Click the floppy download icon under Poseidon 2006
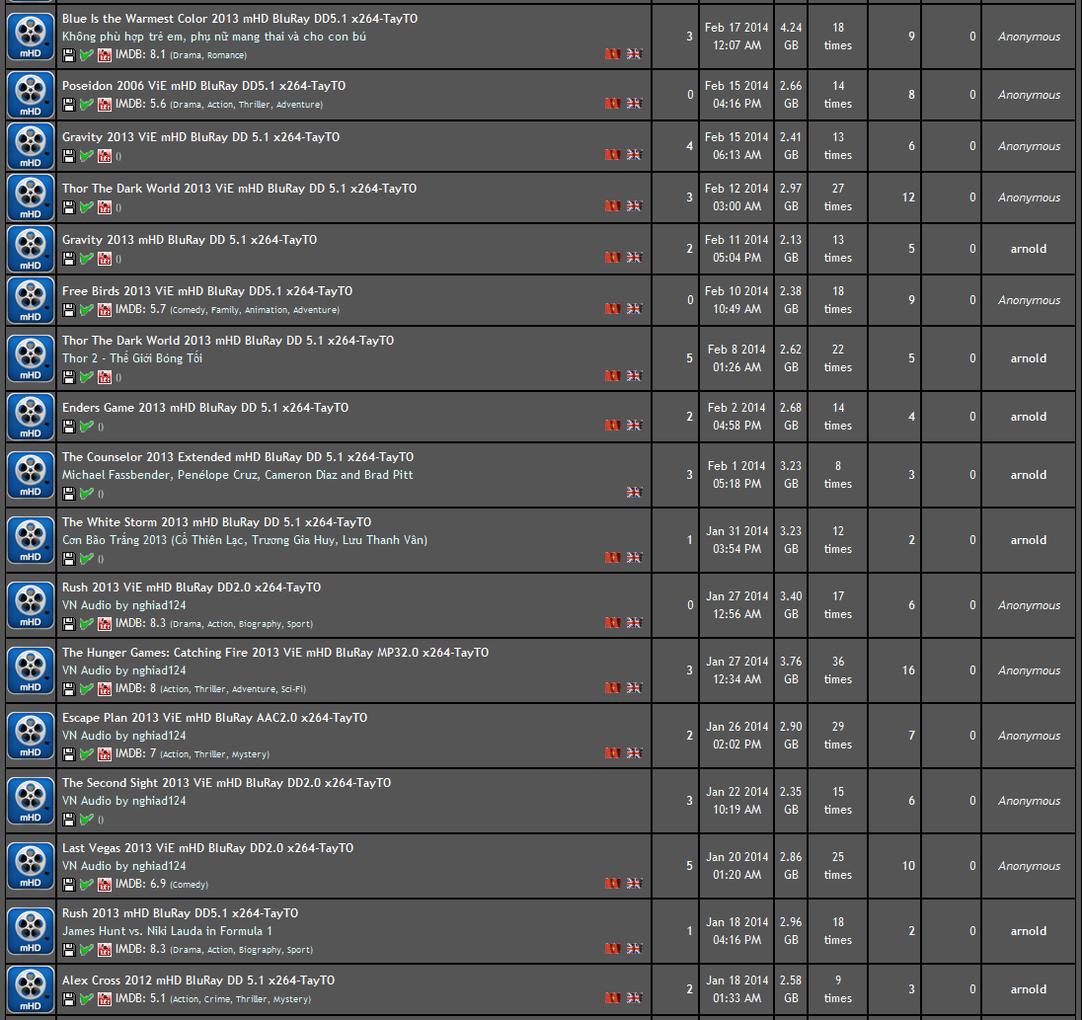This screenshot has width=1082, height=1020. [68, 105]
